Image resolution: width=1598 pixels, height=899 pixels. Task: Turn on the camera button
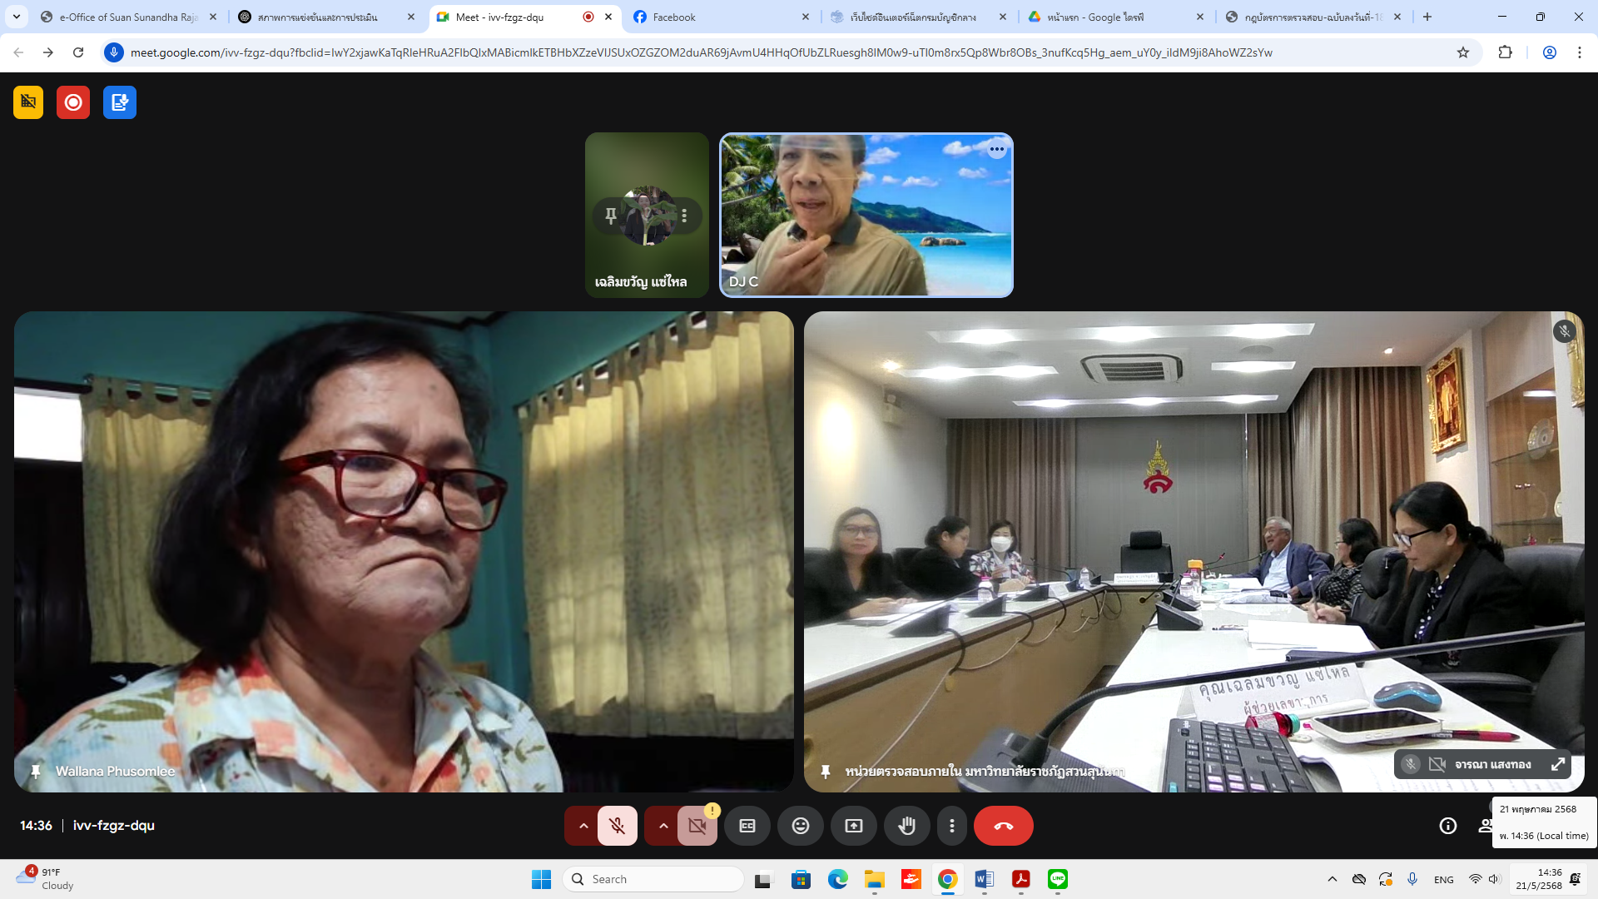(x=697, y=826)
